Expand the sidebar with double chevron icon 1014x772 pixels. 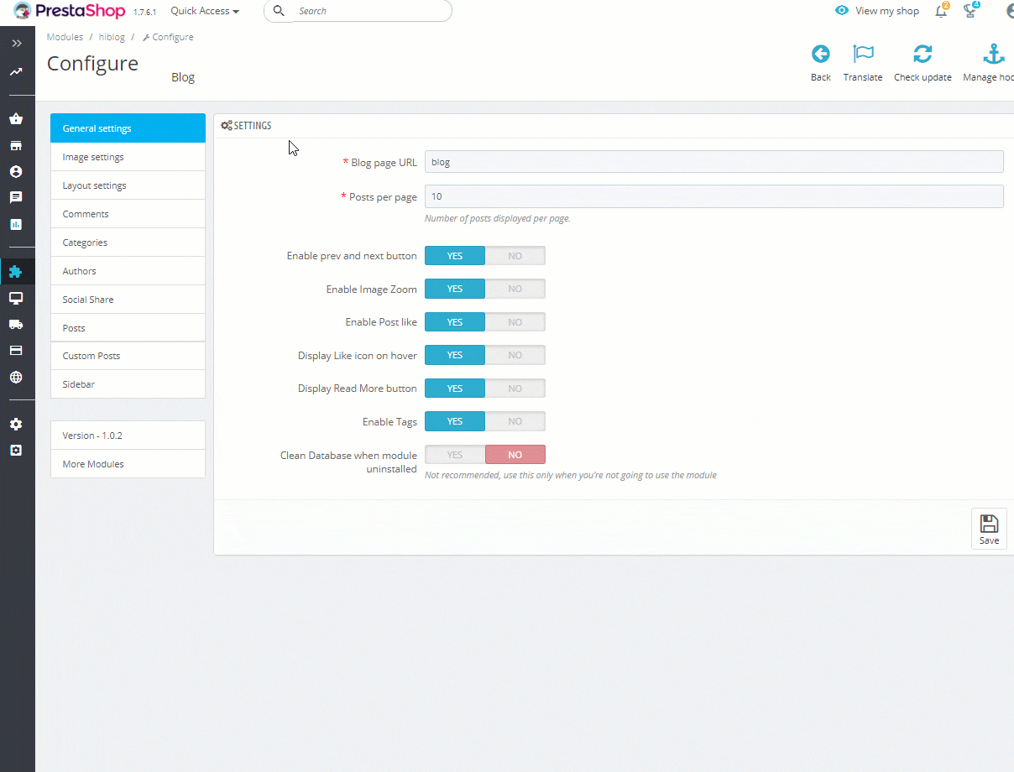click(x=16, y=43)
